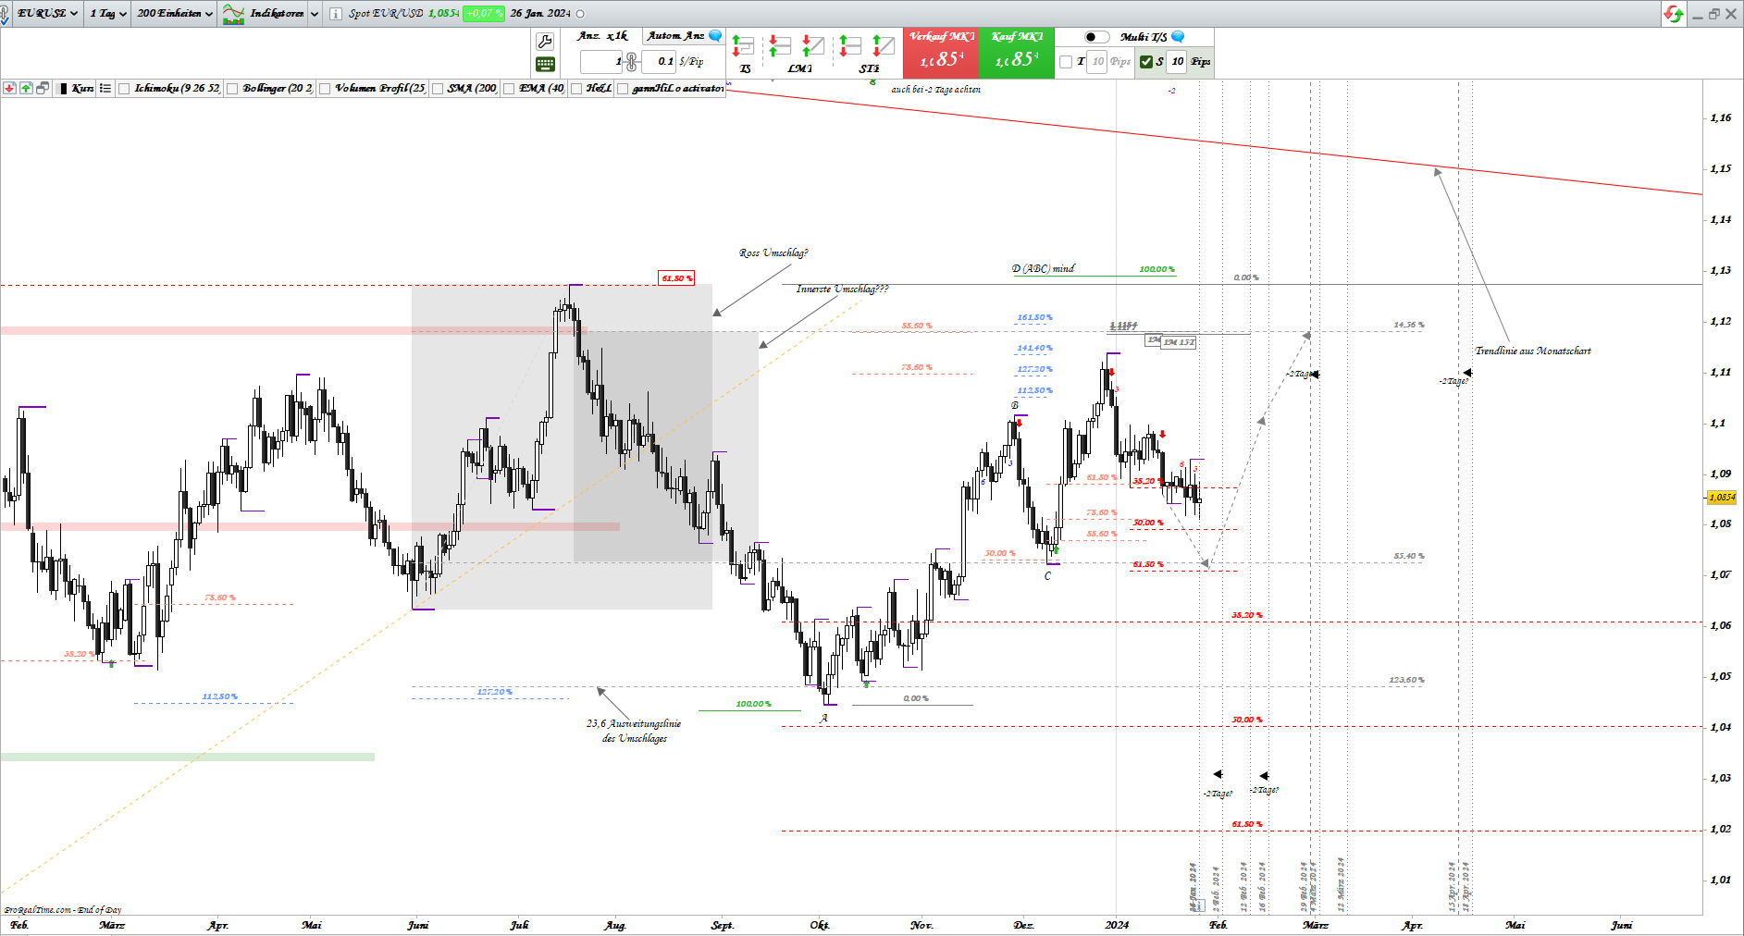Click the small circle icon after the date
The height and width of the screenshot is (936, 1744).
(x=580, y=14)
